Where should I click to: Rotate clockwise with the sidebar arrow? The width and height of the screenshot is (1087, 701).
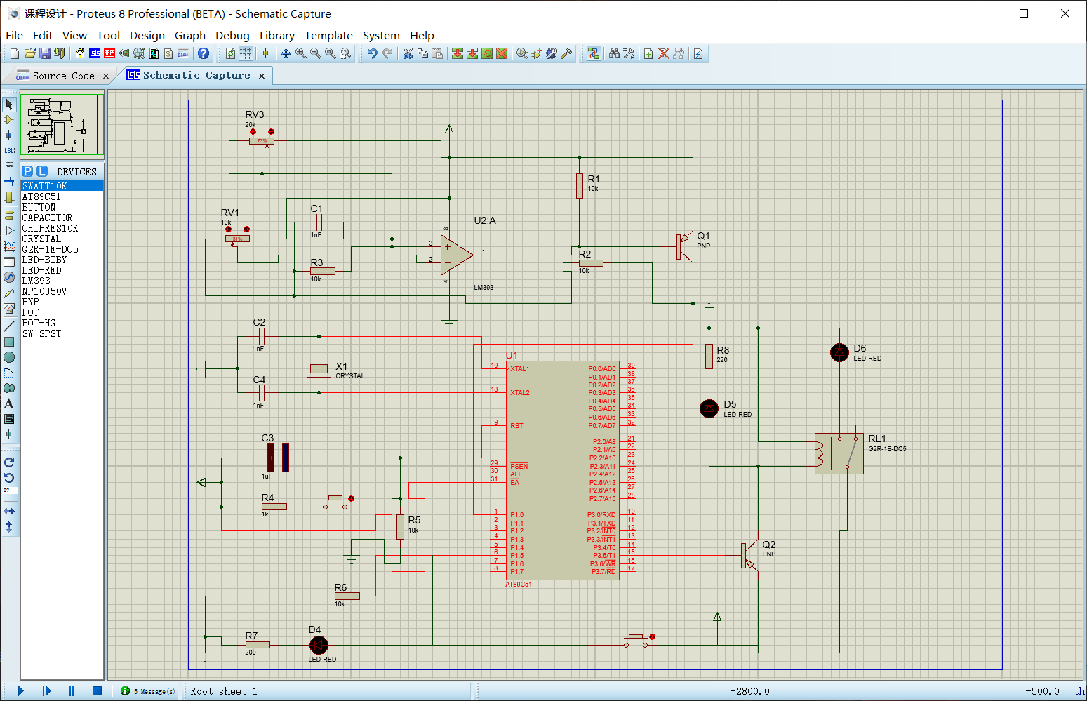coord(9,462)
